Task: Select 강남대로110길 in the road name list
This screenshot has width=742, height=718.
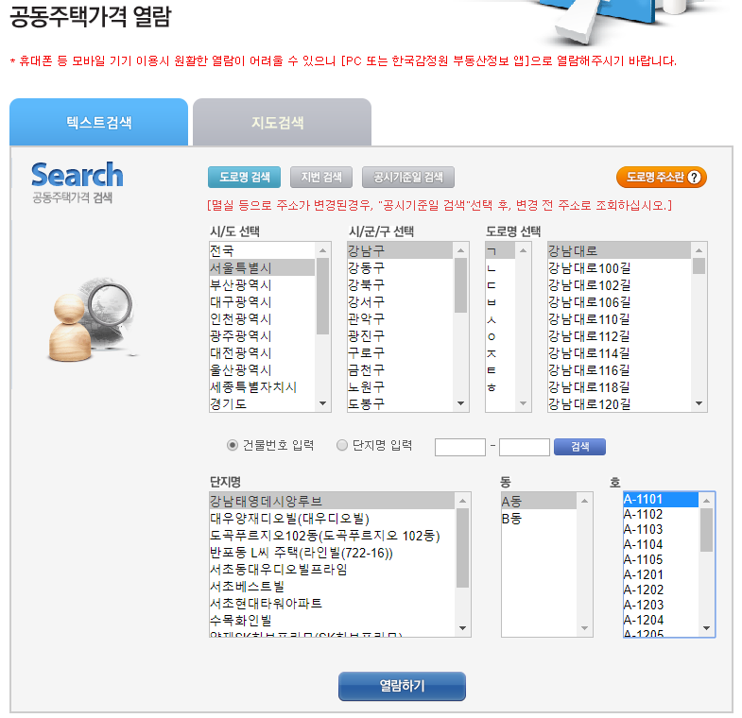Action: (619, 318)
